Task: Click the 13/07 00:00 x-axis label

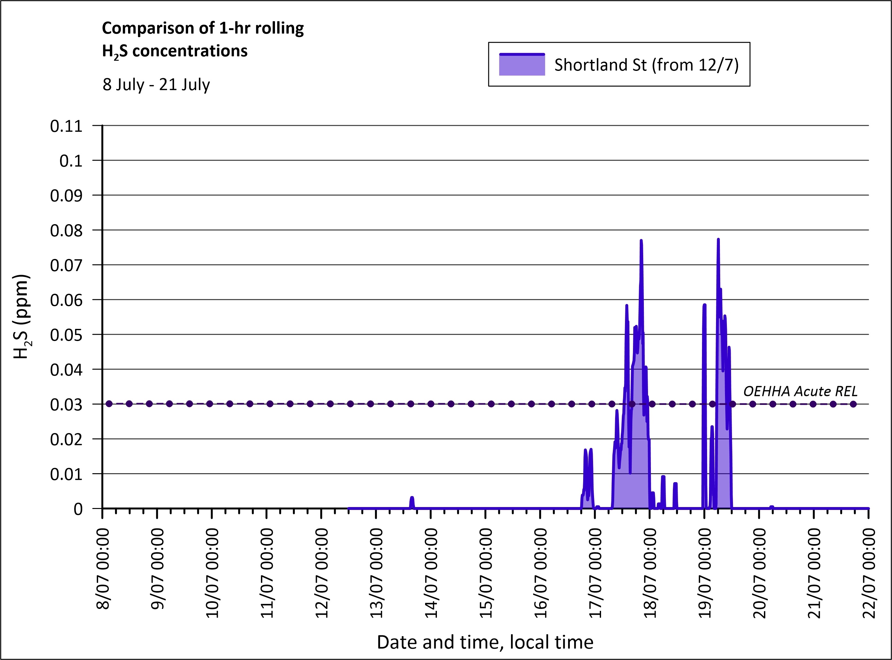Action: [x=377, y=573]
